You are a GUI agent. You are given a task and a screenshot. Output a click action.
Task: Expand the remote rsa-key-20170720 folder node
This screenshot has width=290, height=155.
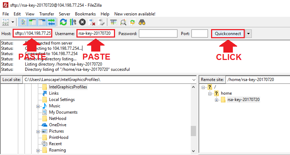(x=216, y=100)
